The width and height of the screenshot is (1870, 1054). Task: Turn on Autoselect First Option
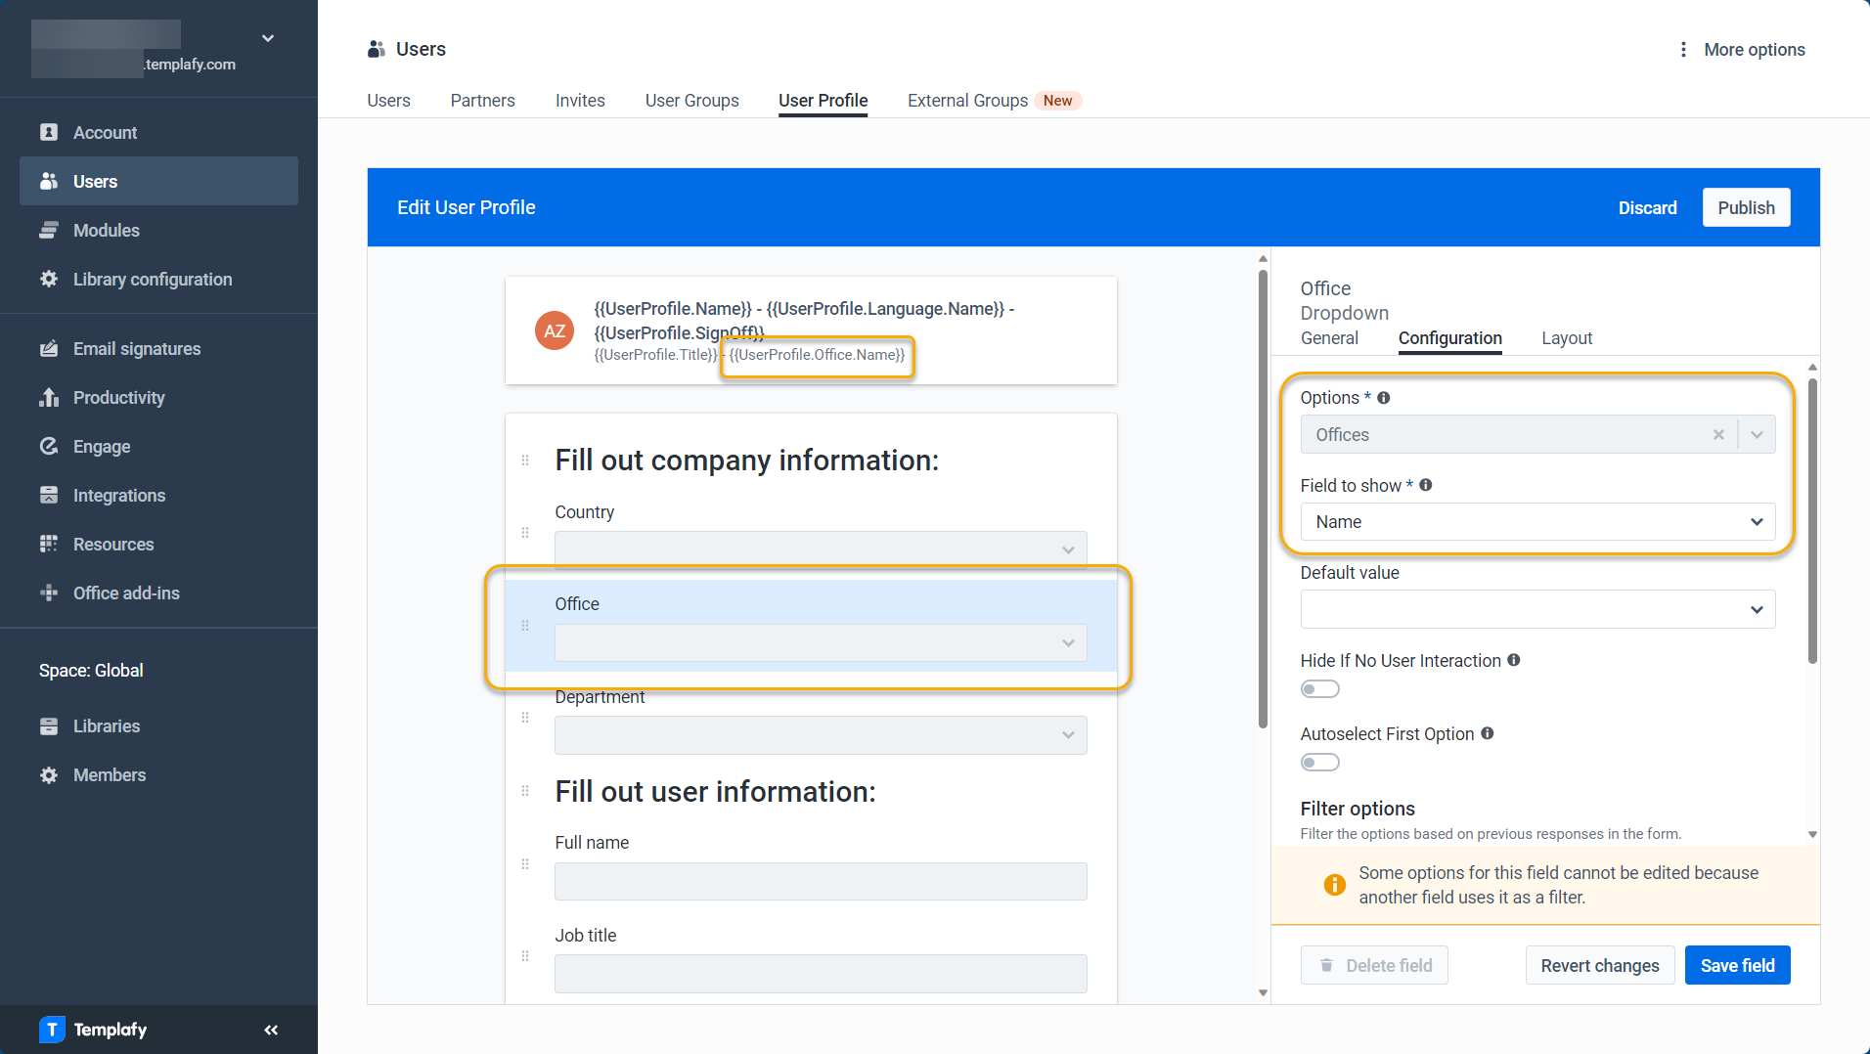pyautogui.click(x=1319, y=762)
